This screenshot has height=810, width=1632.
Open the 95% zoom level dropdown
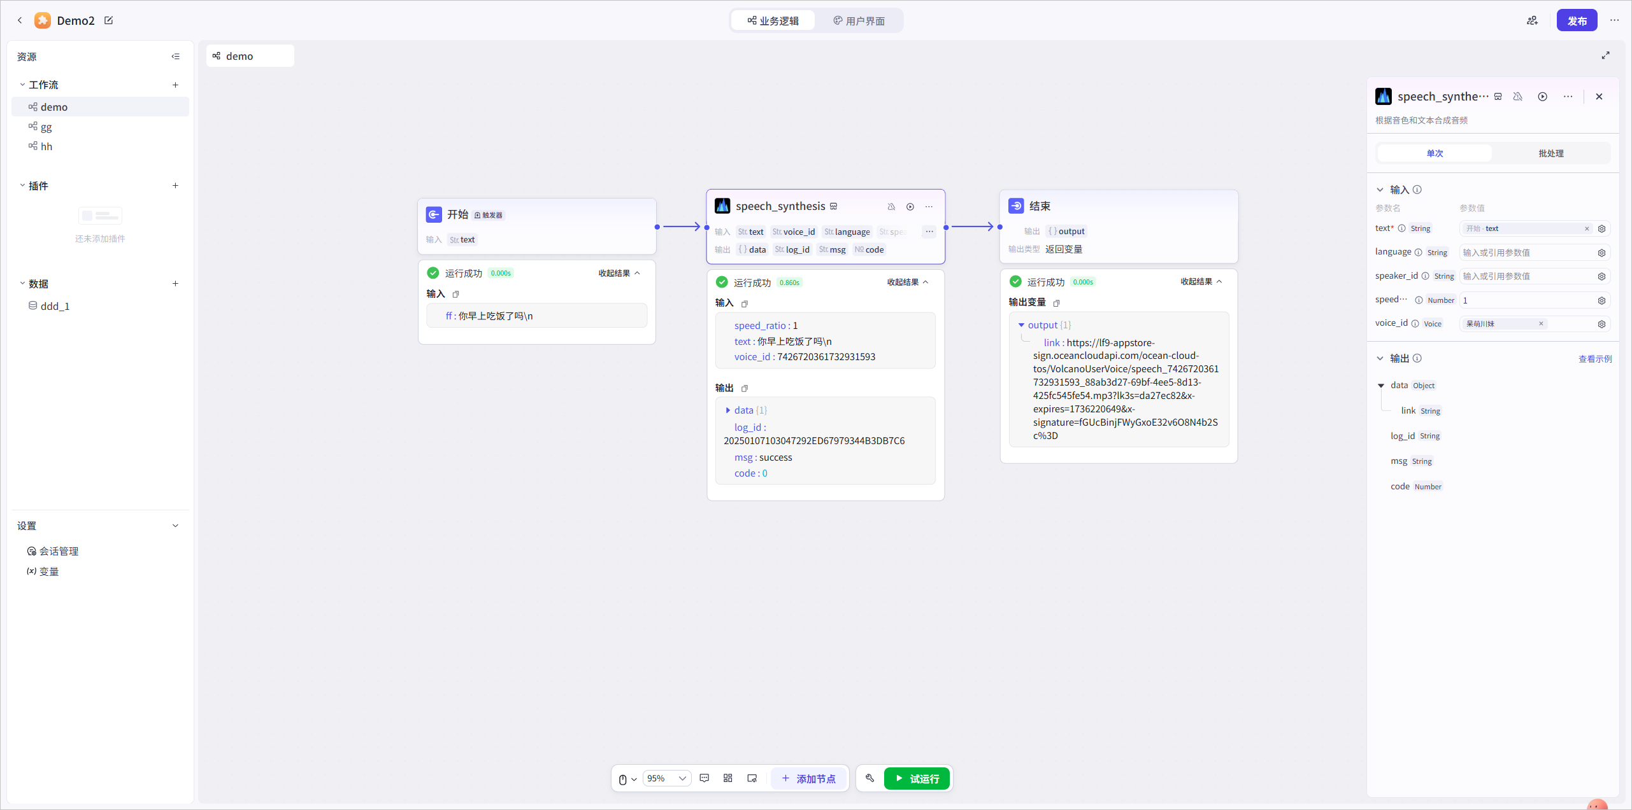pyautogui.click(x=666, y=778)
